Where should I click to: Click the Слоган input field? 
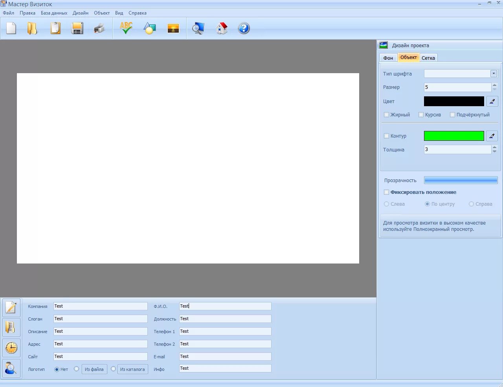(101, 319)
